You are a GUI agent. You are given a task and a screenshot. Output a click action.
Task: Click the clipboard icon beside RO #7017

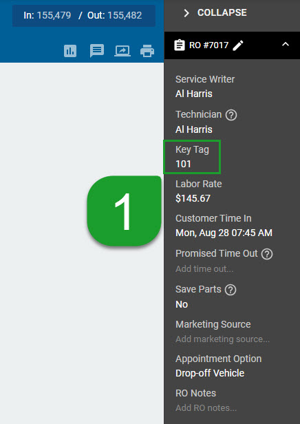180,45
